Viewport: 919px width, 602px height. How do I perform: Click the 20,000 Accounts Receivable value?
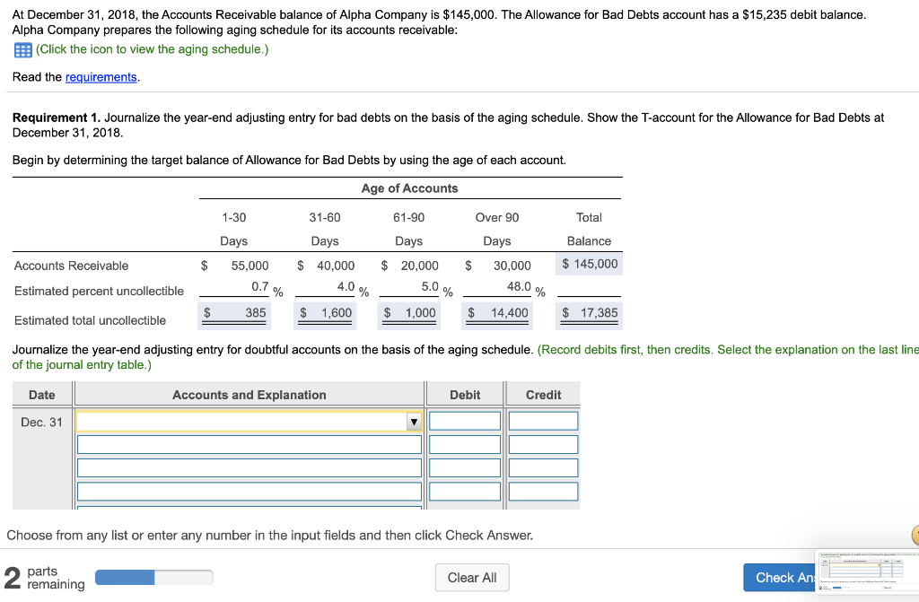click(420, 266)
